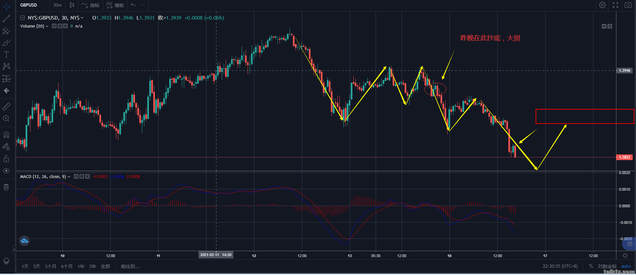
Task: Open the pitchfork tools
Action: [6, 31]
